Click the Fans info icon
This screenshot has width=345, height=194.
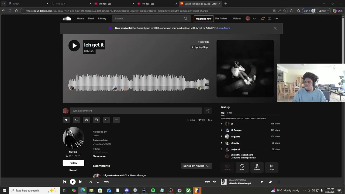pos(229,107)
